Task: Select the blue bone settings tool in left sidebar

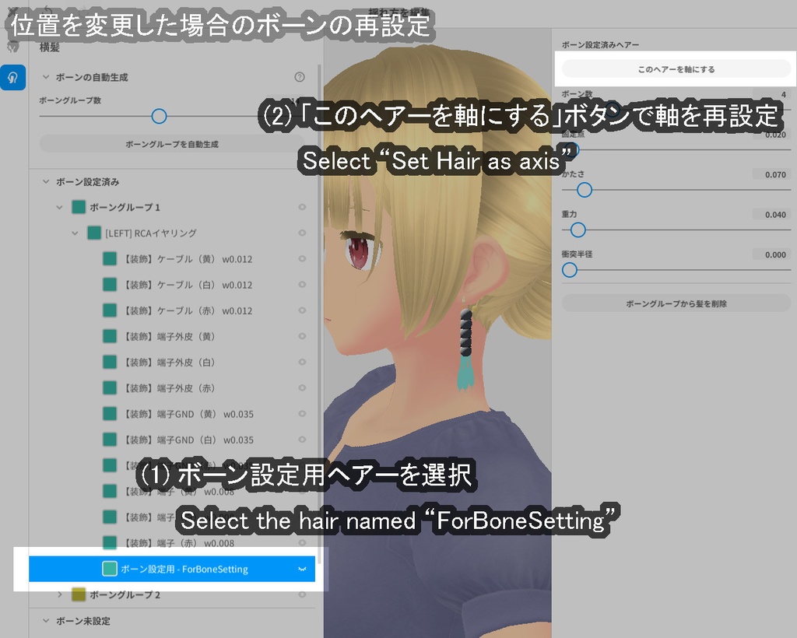Action: (x=13, y=79)
